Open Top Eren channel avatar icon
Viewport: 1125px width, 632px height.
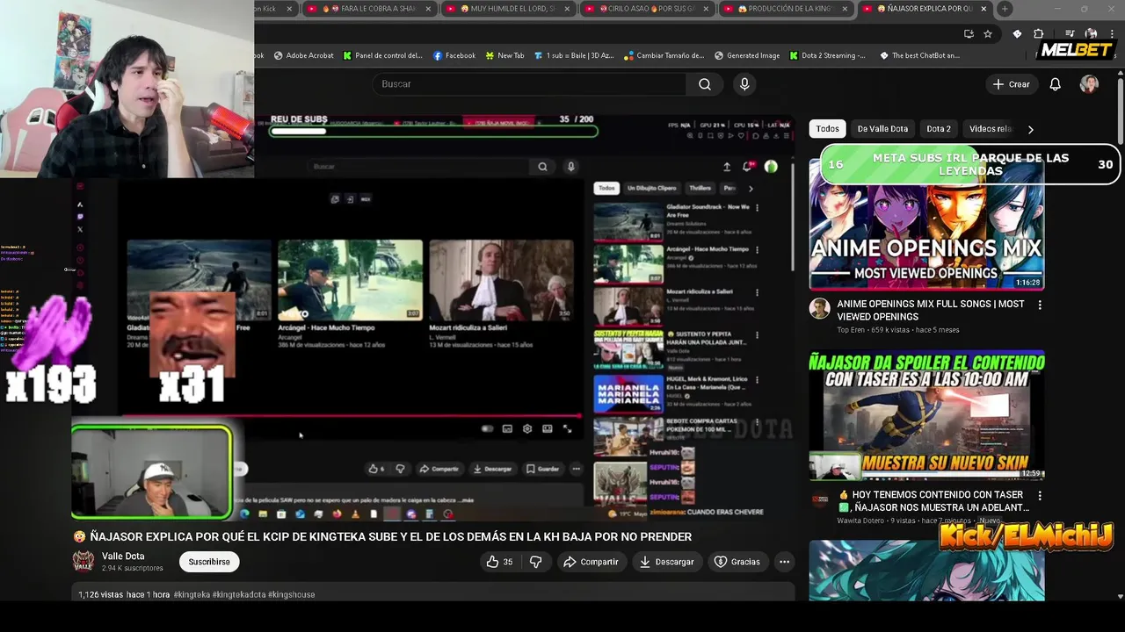[819, 308]
